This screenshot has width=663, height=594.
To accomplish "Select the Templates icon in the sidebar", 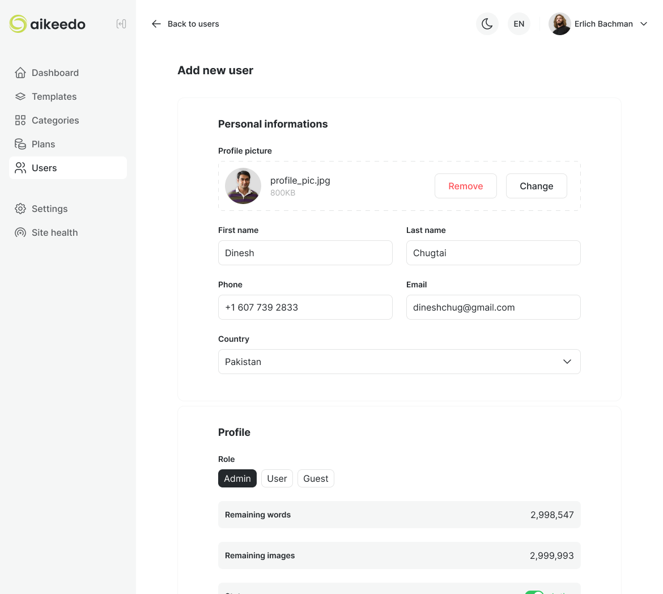I will [20, 96].
